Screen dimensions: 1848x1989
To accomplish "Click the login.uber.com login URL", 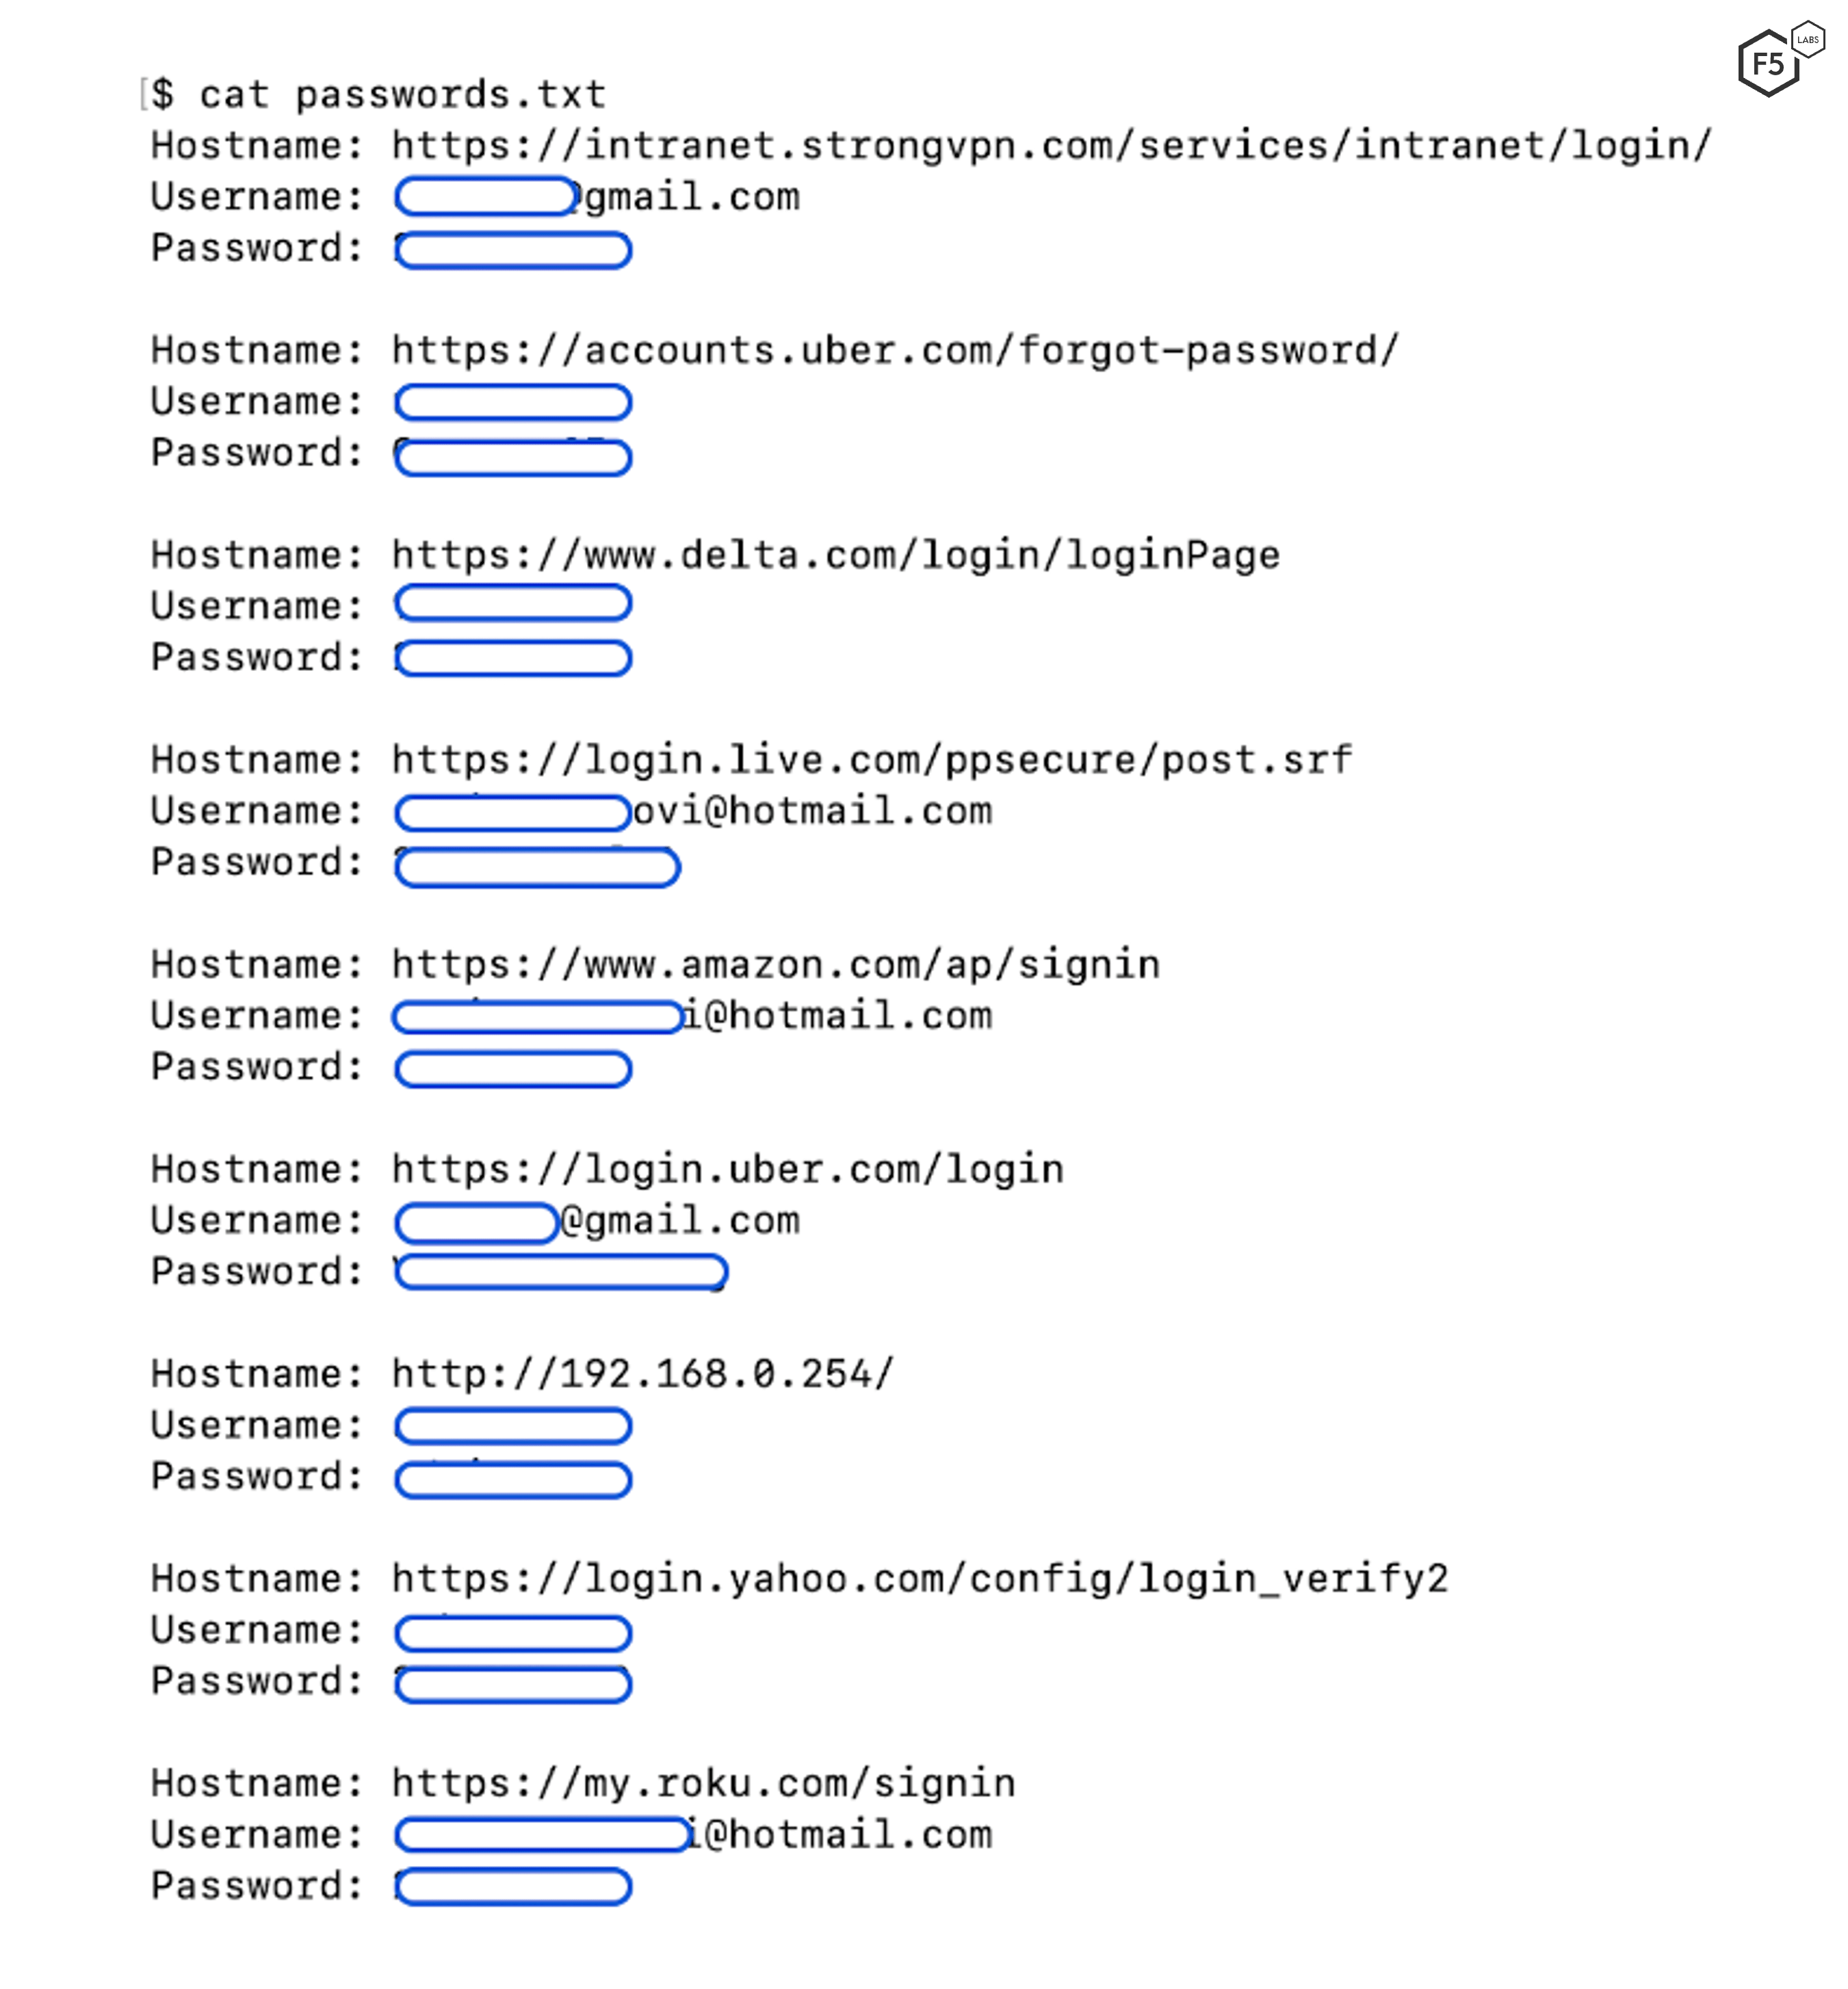I will tap(727, 1170).
